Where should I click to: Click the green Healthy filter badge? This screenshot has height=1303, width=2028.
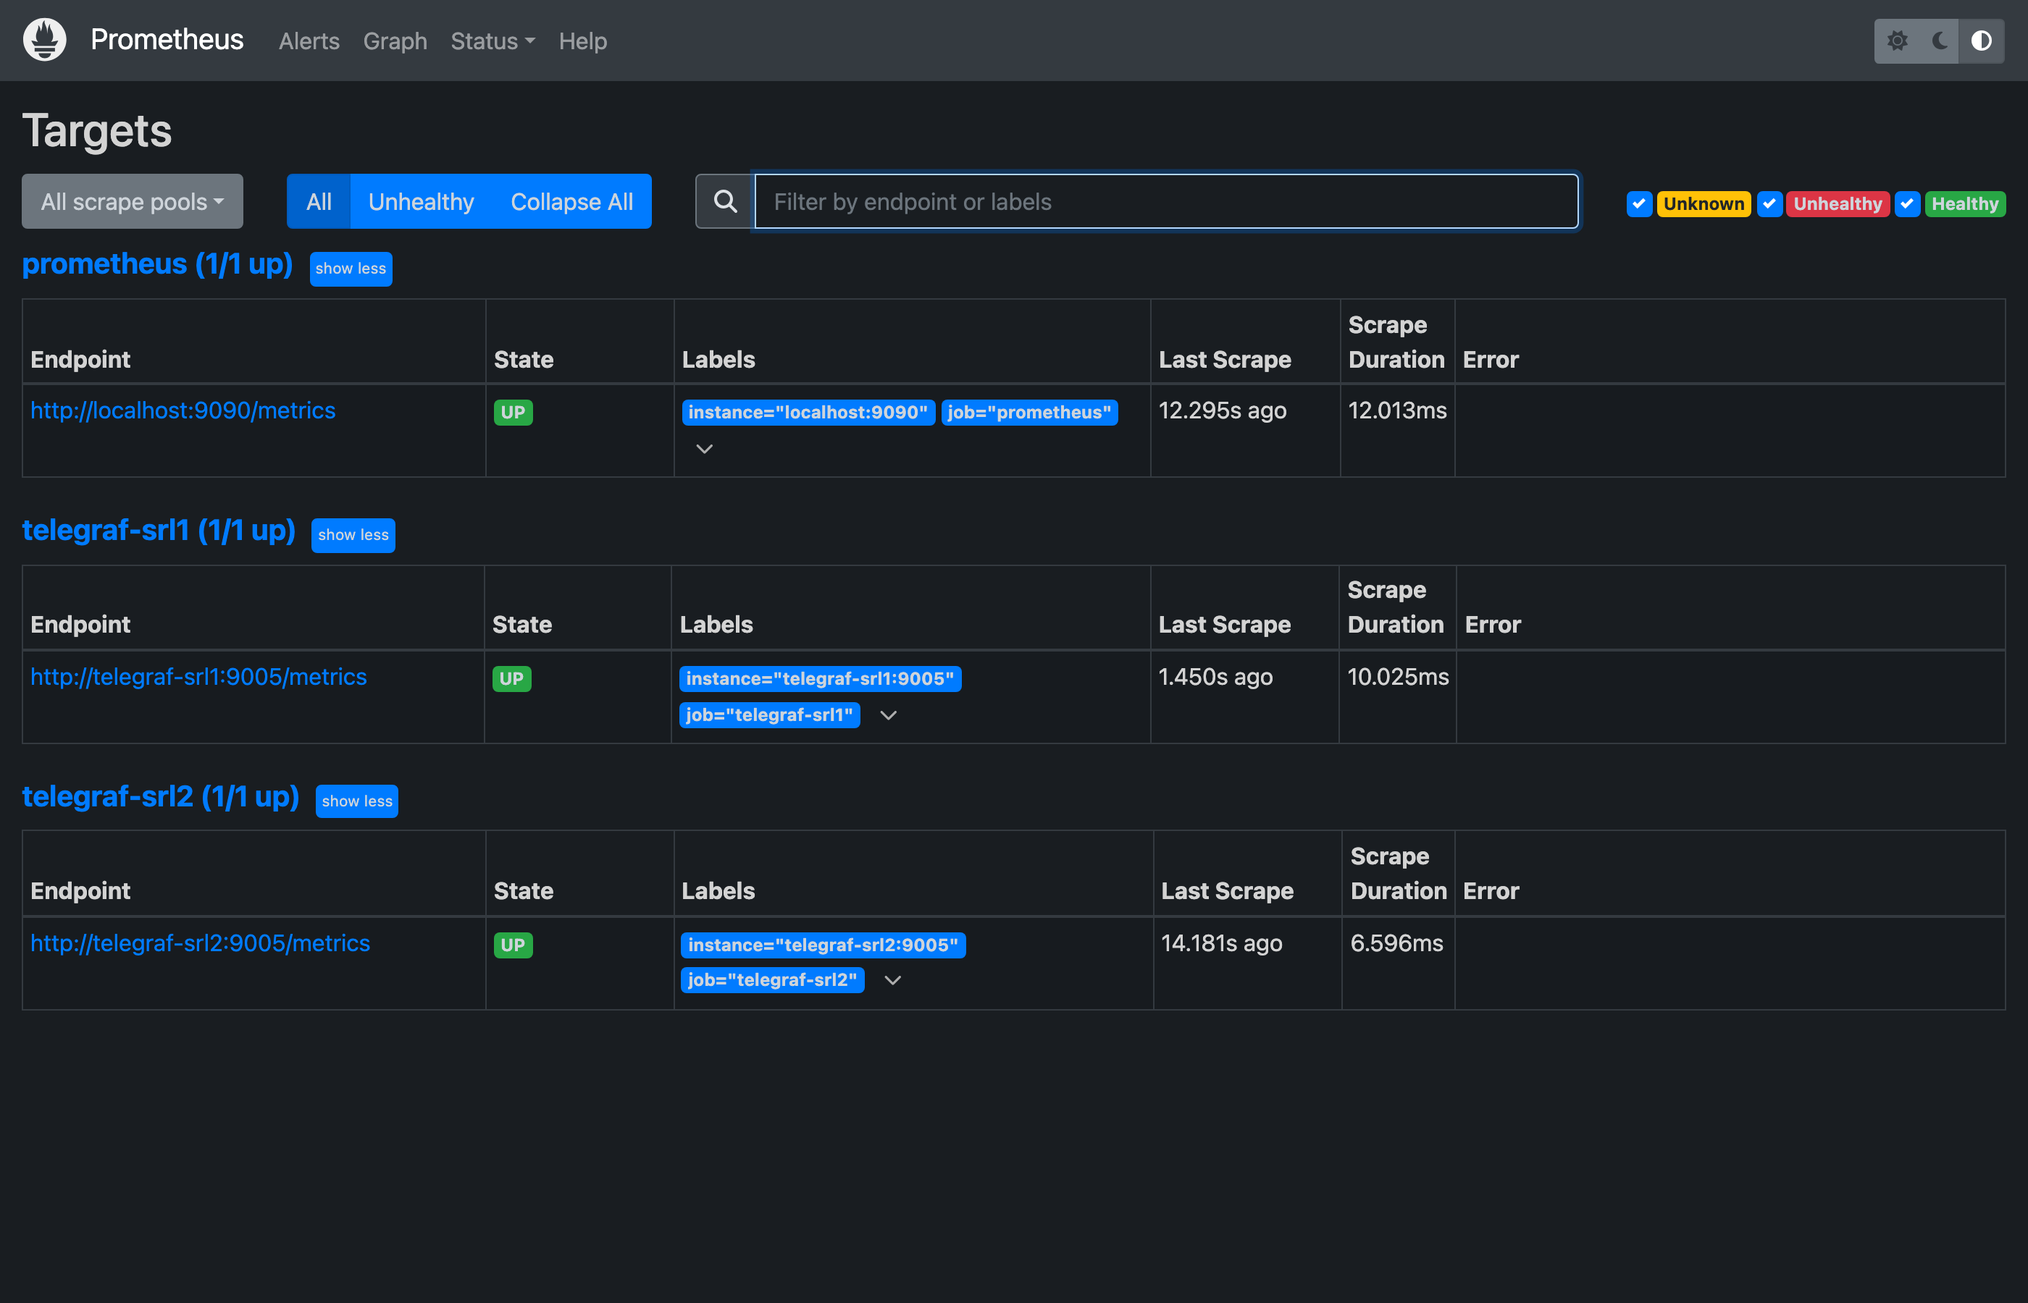pyautogui.click(x=1964, y=204)
